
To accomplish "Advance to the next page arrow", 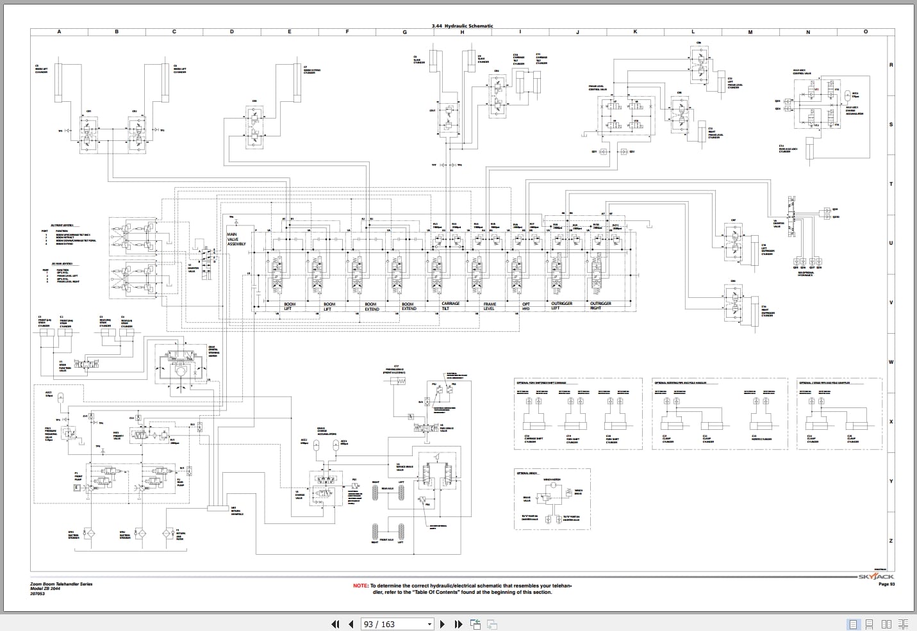I will (x=442, y=624).
